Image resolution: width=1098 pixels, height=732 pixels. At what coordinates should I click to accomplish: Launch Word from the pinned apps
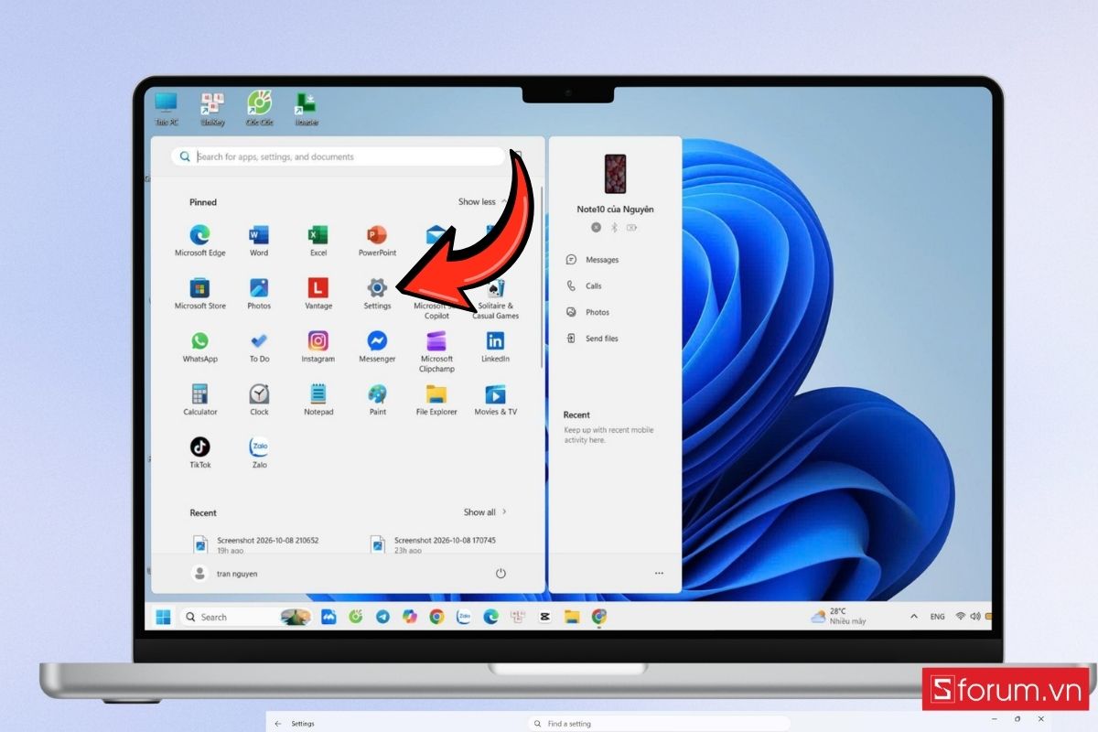(259, 241)
